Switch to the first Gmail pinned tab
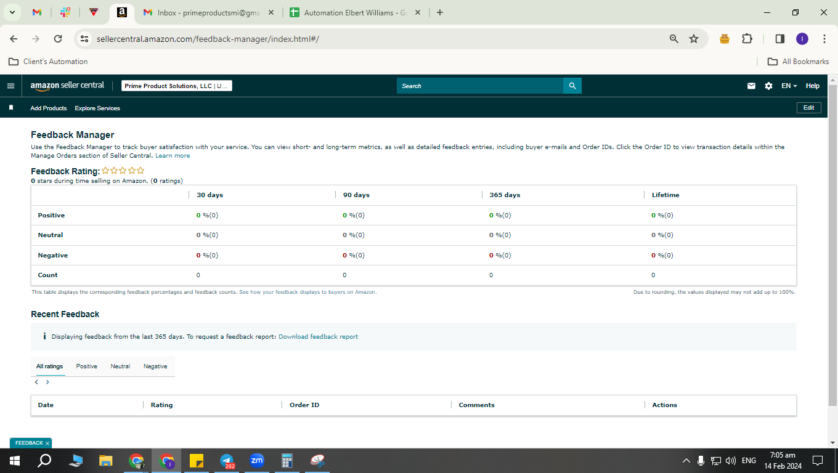The width and height of the screenshot is (838, 473). coord(37,12)
